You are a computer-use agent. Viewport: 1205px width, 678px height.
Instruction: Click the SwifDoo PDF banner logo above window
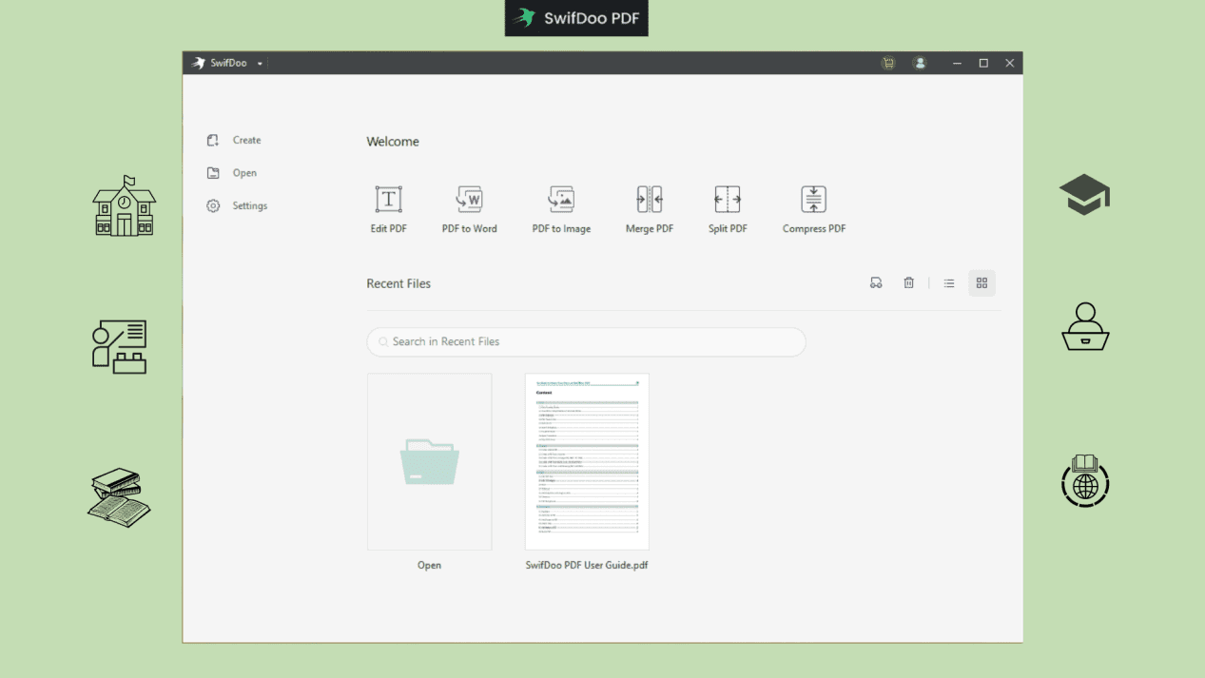[576, 18]
